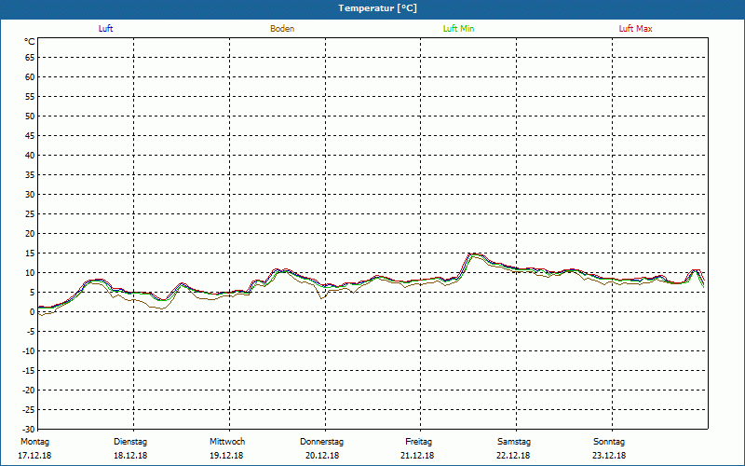This screenshot has width=745, height=466.
Task: Click the 20.12.18 date label
Action: pos(322,456)
